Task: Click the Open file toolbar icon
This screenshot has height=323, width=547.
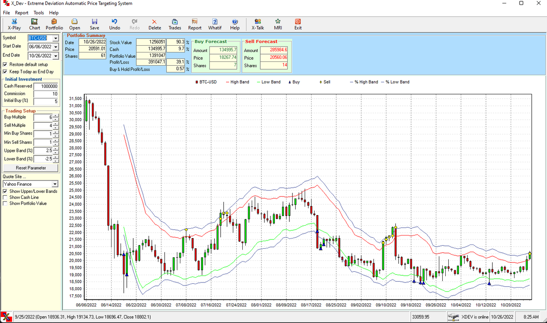Action: click(74, 24)
